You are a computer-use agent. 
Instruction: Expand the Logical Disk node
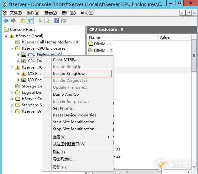click(12, 93)
